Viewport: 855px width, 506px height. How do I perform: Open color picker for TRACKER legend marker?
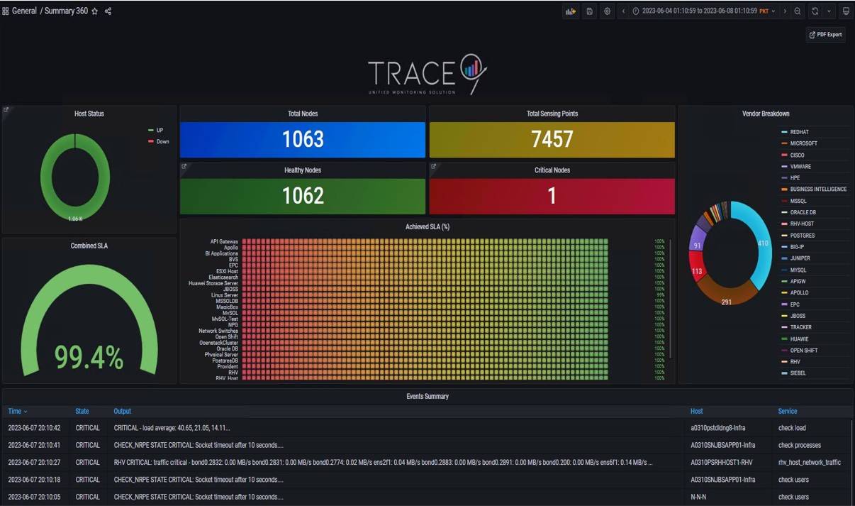click(784, 327)
